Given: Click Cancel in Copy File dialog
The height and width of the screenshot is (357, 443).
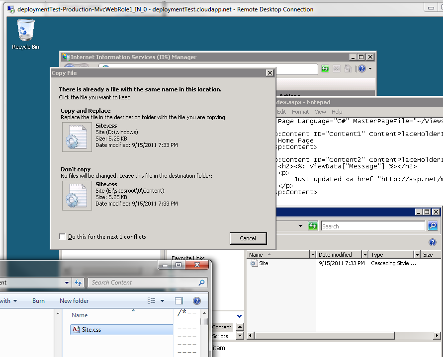Looking at the screenshot, I should click(248, 238).
